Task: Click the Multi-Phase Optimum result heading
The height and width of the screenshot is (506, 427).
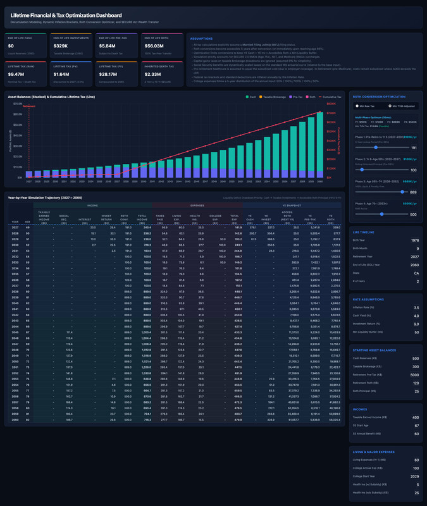Action: coord(373,118)
